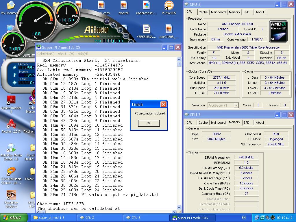Click the HT Link 714.0 MHz value

point(221,93)
